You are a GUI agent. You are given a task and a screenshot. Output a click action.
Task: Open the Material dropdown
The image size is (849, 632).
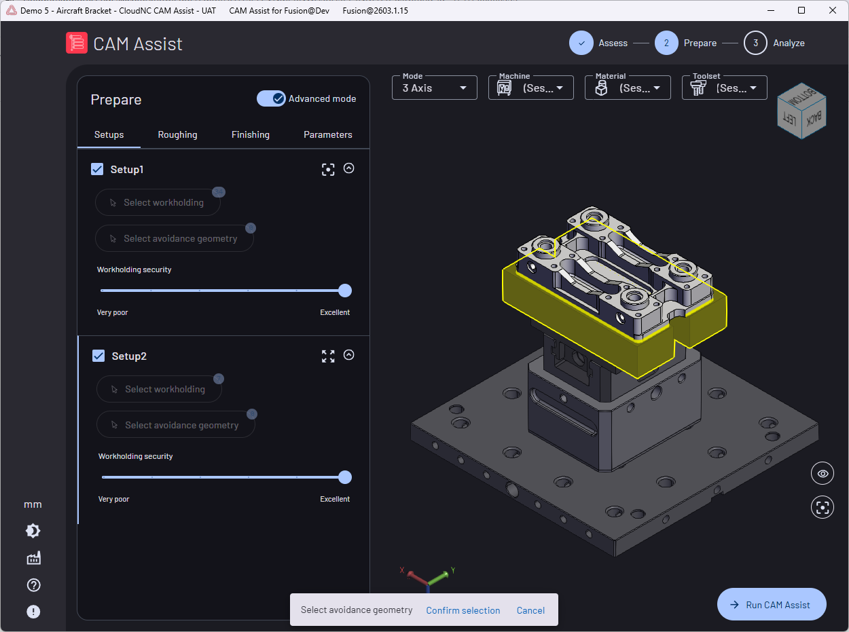click(628, 88)
